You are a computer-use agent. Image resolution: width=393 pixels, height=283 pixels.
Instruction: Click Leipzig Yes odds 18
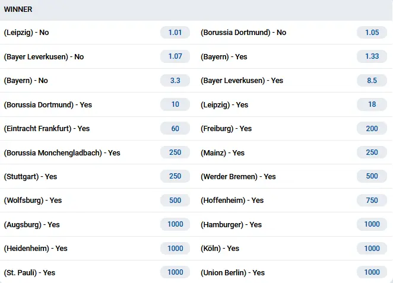click(372, 104)
